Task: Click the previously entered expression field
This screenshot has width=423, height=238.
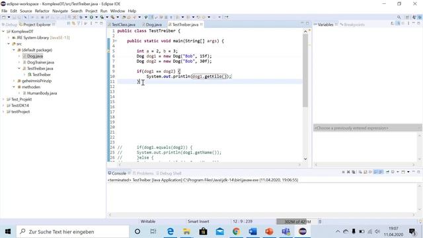Action: [367, 128]
